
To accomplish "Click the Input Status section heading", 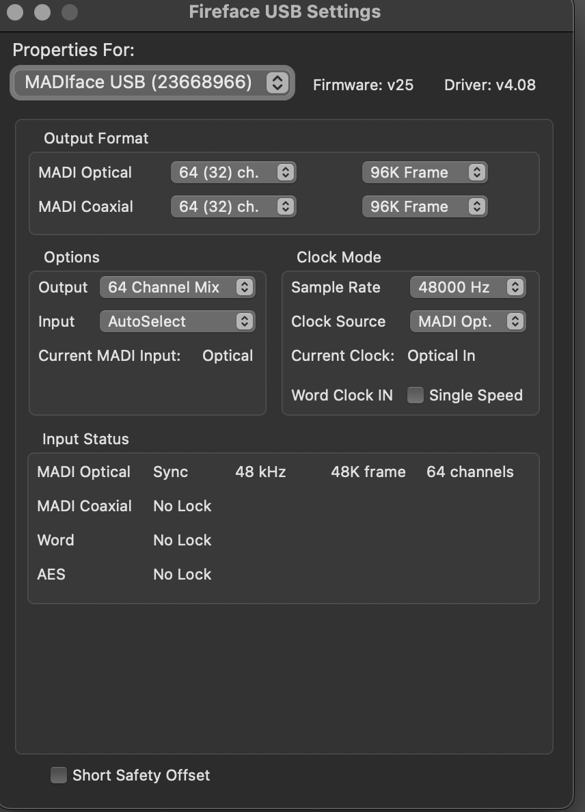I will (85, 439).
